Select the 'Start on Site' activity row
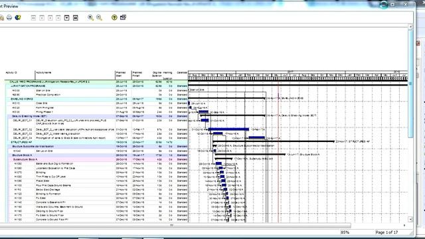Screen dimensions: 425x239 [x=97, y=90]
